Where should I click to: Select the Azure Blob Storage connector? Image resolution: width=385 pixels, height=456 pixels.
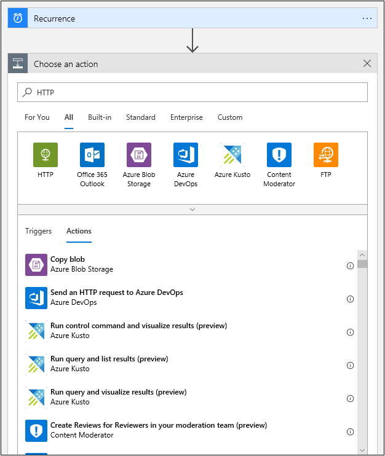tap(139, 165)
